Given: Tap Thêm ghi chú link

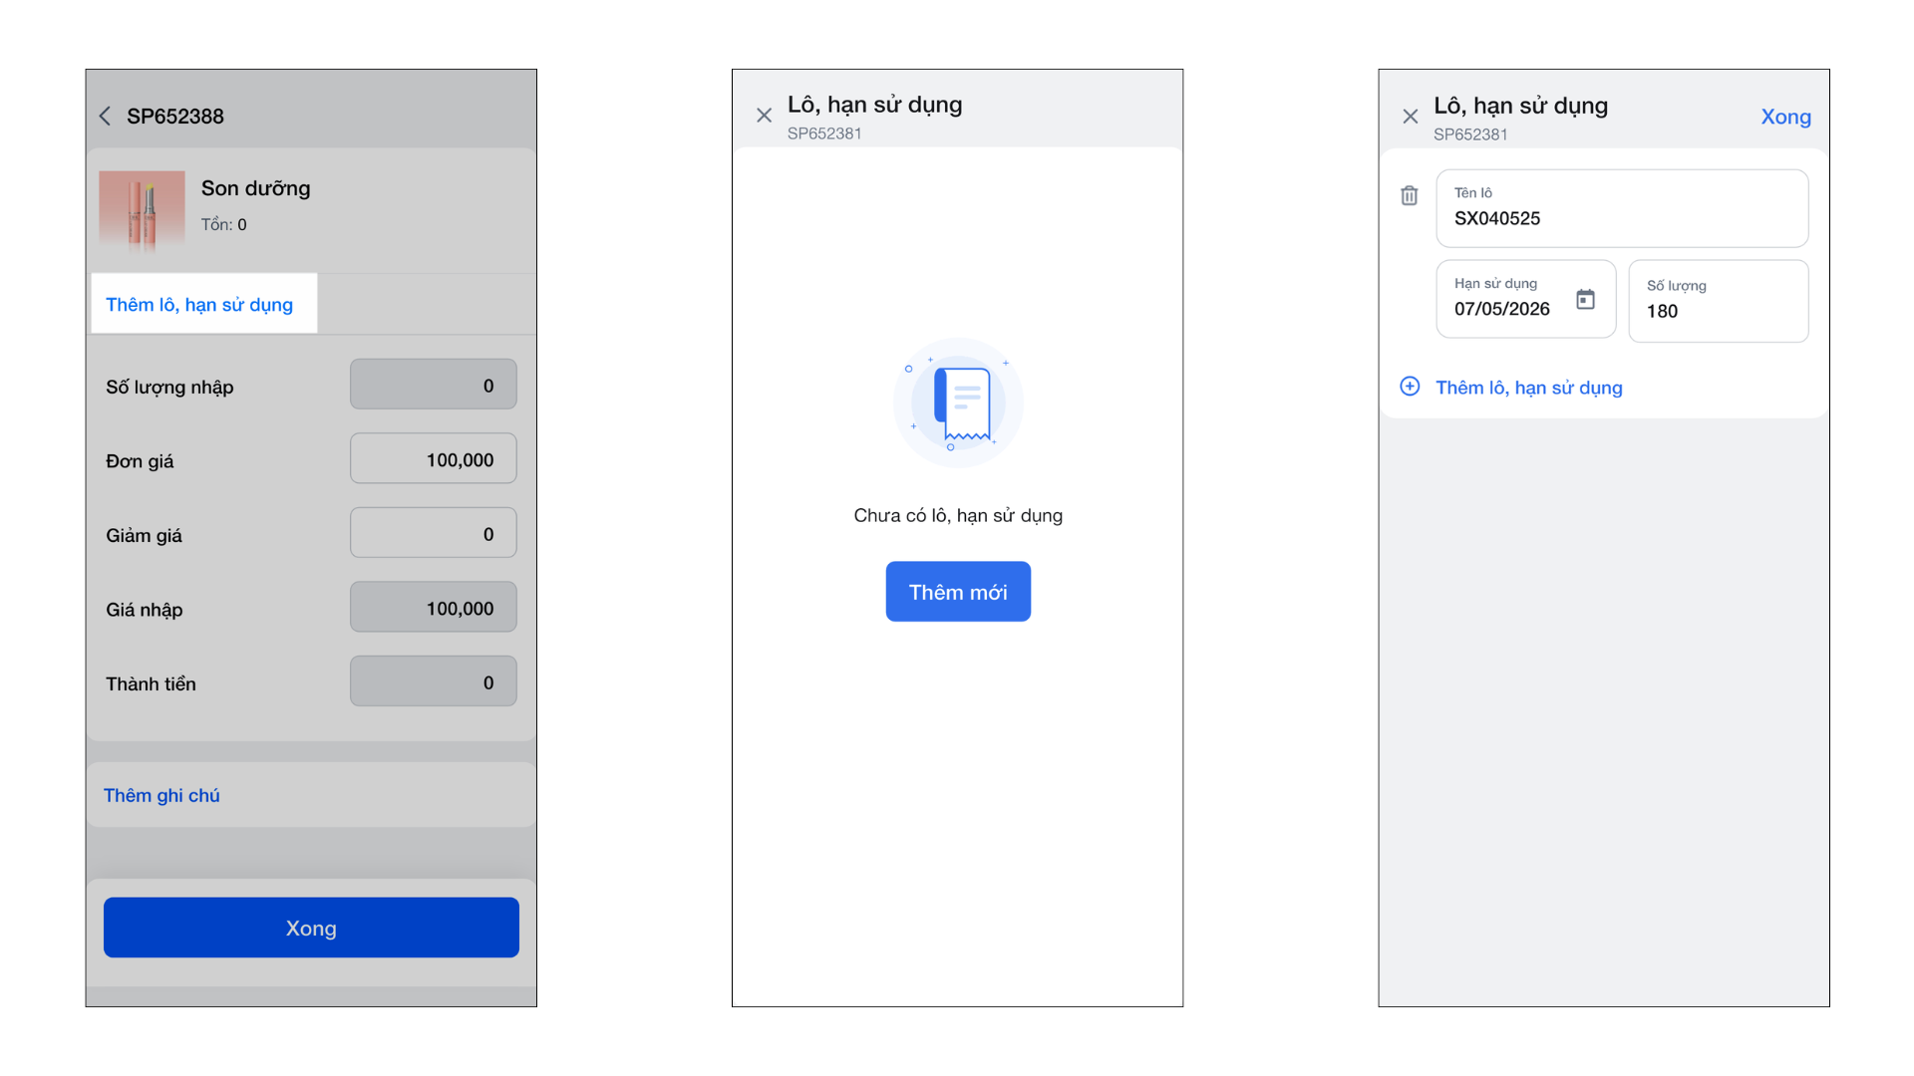Looking at the screenshot, I should point(161,795).
